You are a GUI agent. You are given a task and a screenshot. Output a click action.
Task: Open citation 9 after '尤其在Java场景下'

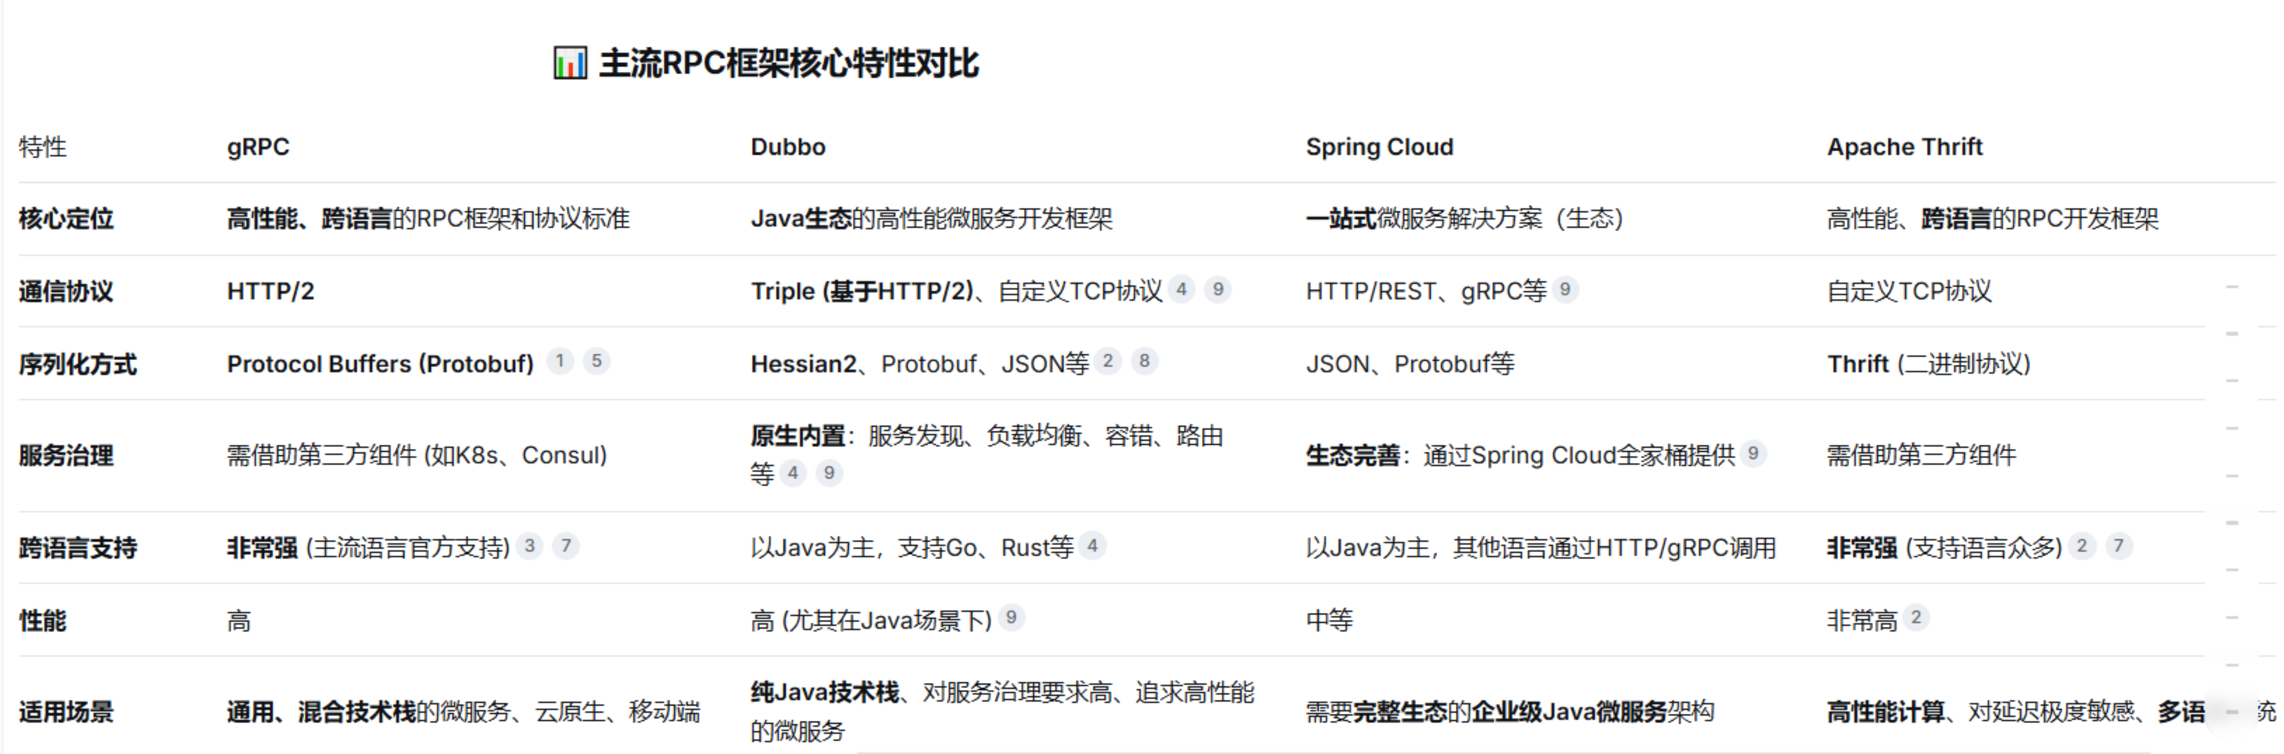coord(1011,618)
